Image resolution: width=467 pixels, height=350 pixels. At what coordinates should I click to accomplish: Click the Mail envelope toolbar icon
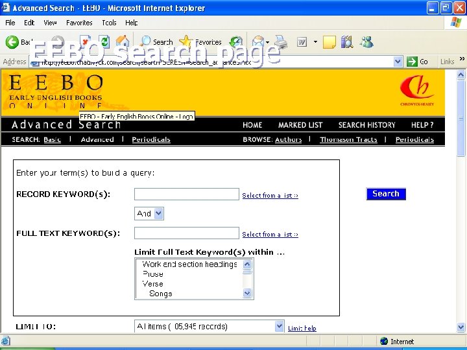pyautogui.click(x=258, y=42)
